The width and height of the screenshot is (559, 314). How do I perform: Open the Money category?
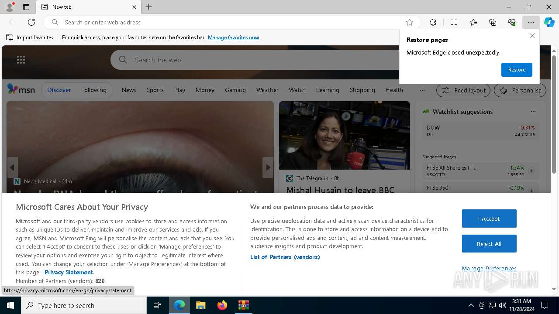pyautogui.click(x=205, y=90)
